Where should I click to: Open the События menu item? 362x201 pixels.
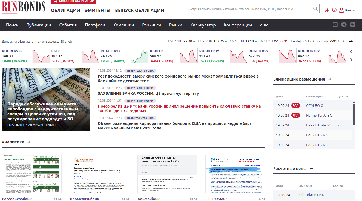pyautogui.click(x=68, y=25)
